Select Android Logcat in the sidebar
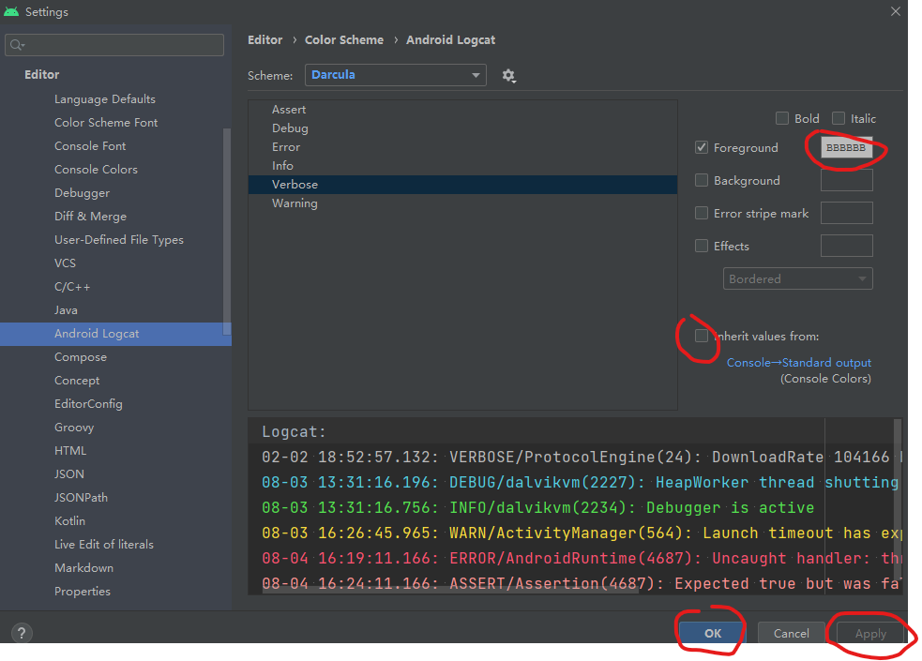 coord(115,334)
